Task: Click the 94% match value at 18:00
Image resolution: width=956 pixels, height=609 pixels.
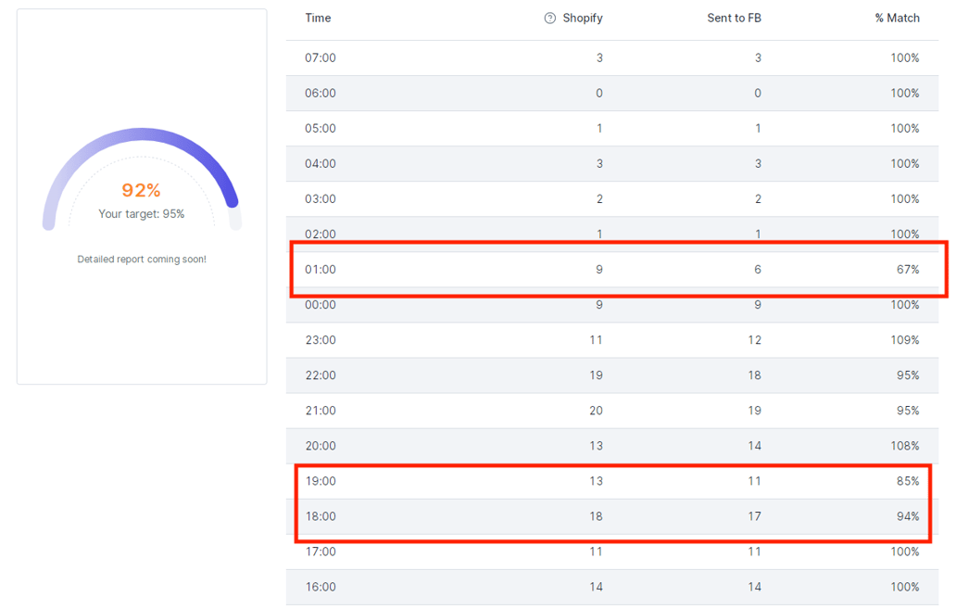Action: pyautogui.click(x=908, y=516)
